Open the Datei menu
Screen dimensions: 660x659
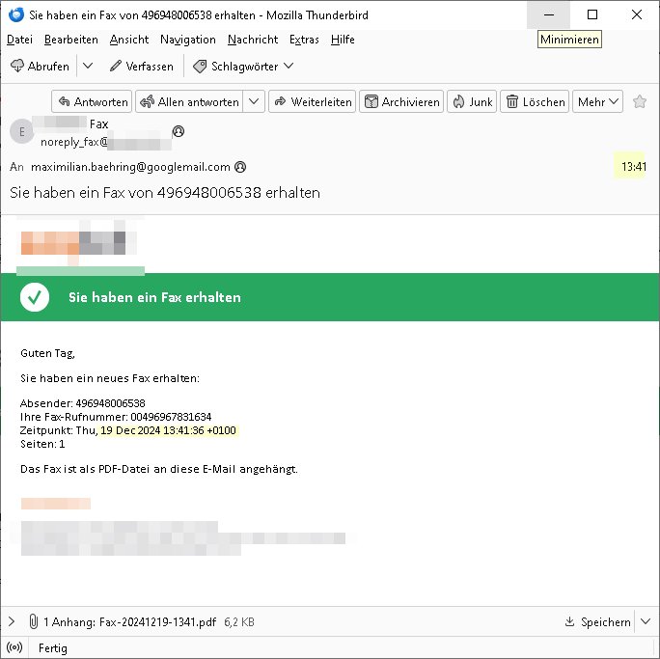(x=19, y=40)
